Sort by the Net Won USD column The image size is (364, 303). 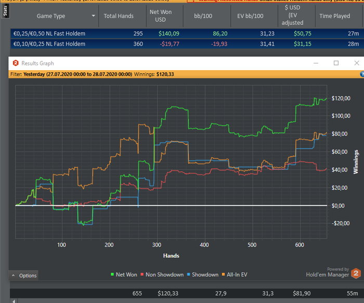pyautogui.click(x=161, y=16)
